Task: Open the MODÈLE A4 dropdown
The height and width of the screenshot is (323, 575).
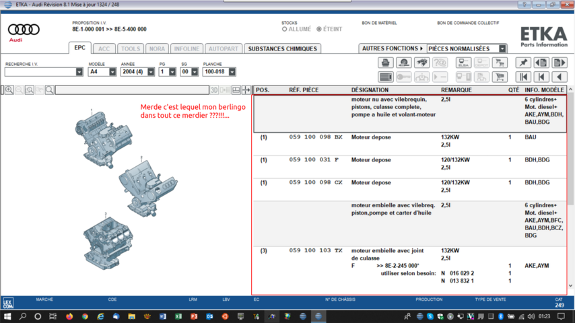Action: click(112, 72)
